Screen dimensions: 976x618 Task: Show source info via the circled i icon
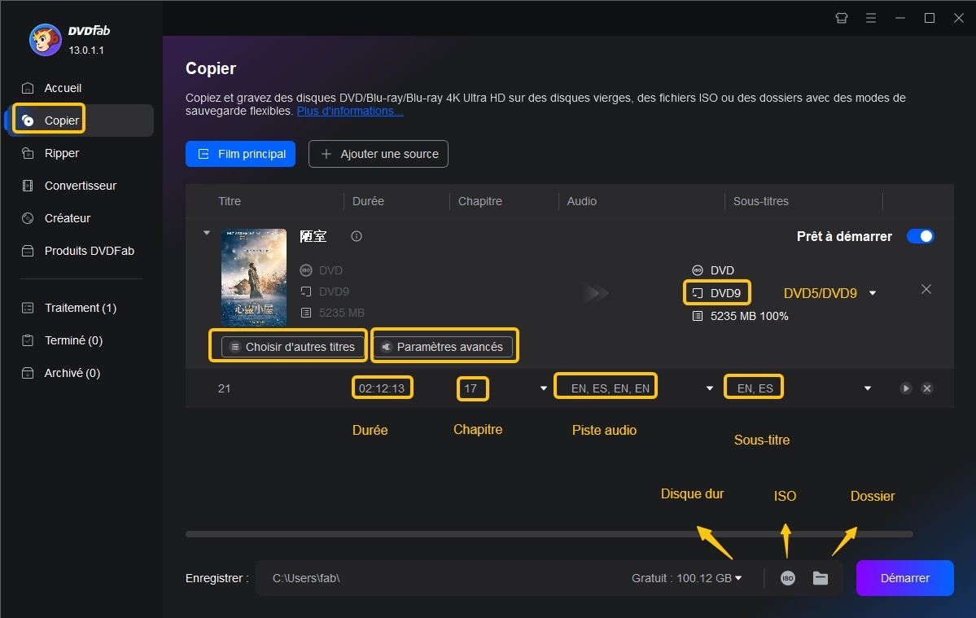(357, 236)
